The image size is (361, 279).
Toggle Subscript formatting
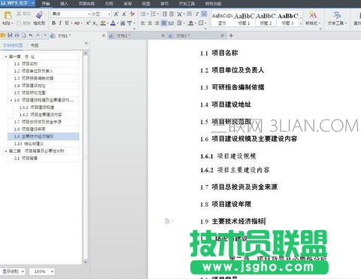pos(95,23)
